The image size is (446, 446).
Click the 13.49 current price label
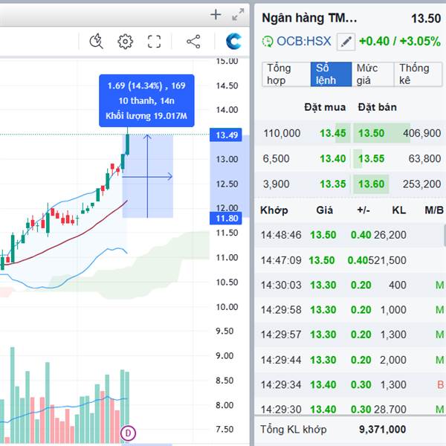click(x=226, y=135)
